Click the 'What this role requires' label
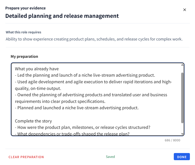195x165 pixels. point(23,32)
